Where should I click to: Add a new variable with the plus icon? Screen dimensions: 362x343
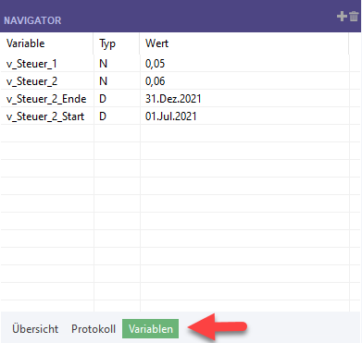click(x=342, y=17)
